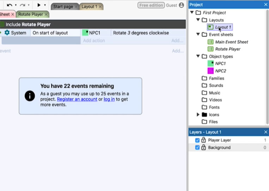269x191 pixels.
Task: Click the info icon in the notice
Action: point(30,96)
